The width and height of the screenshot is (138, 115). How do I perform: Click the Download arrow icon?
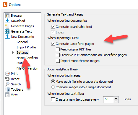(7, 21)
